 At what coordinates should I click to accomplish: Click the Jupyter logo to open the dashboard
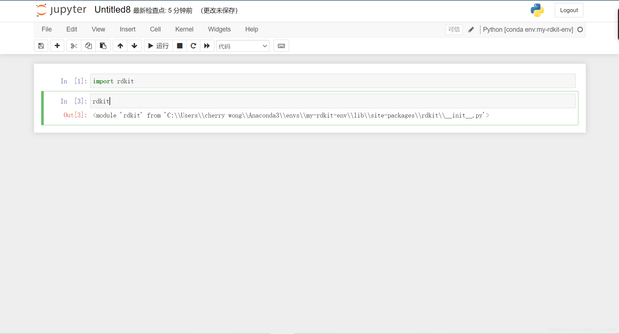pos(61,10)
